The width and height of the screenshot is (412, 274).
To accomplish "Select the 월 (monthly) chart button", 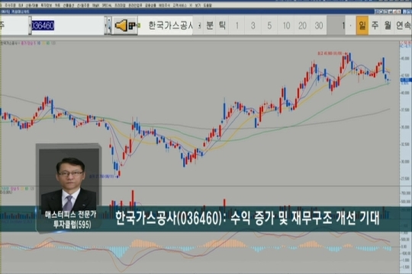I will [388, 25].
